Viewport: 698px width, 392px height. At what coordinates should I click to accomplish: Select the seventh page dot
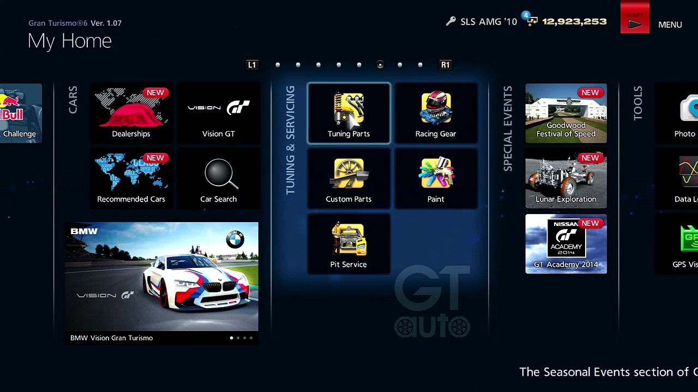[x=400, y=65]
